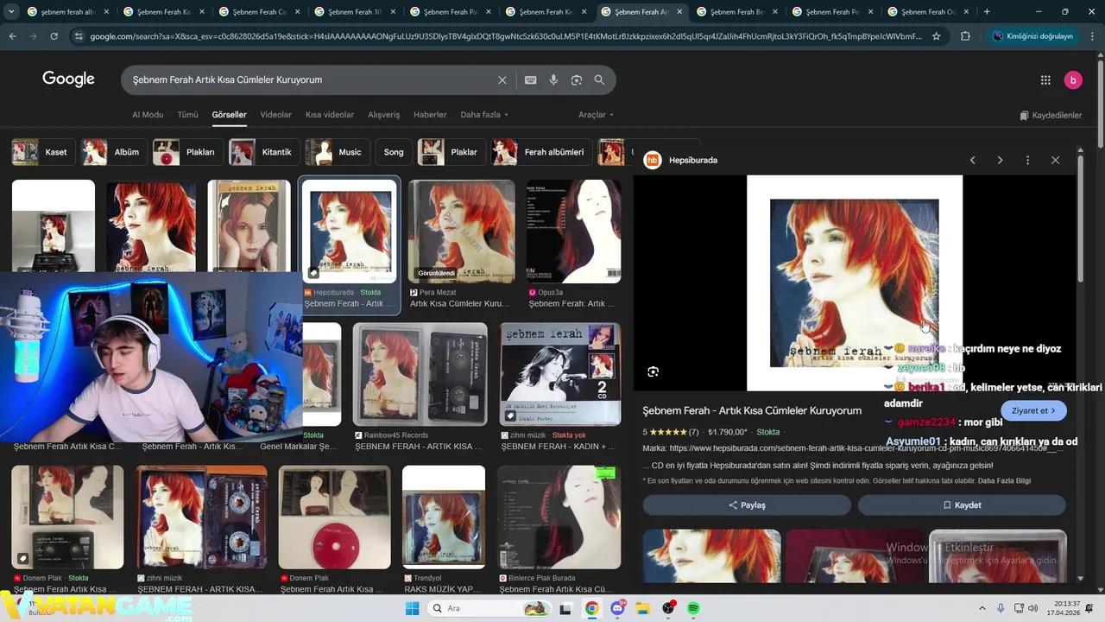The width and height of the screenshot is (1105, 622).
Task: Open Task View on the taskbar
Action: (x=565, y=608)
